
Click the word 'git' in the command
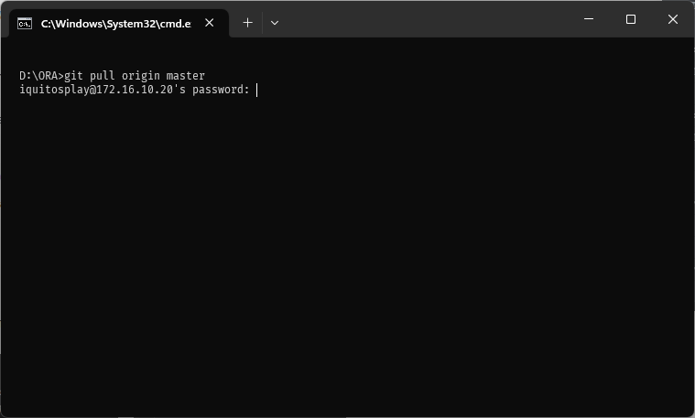pos(73,76)
